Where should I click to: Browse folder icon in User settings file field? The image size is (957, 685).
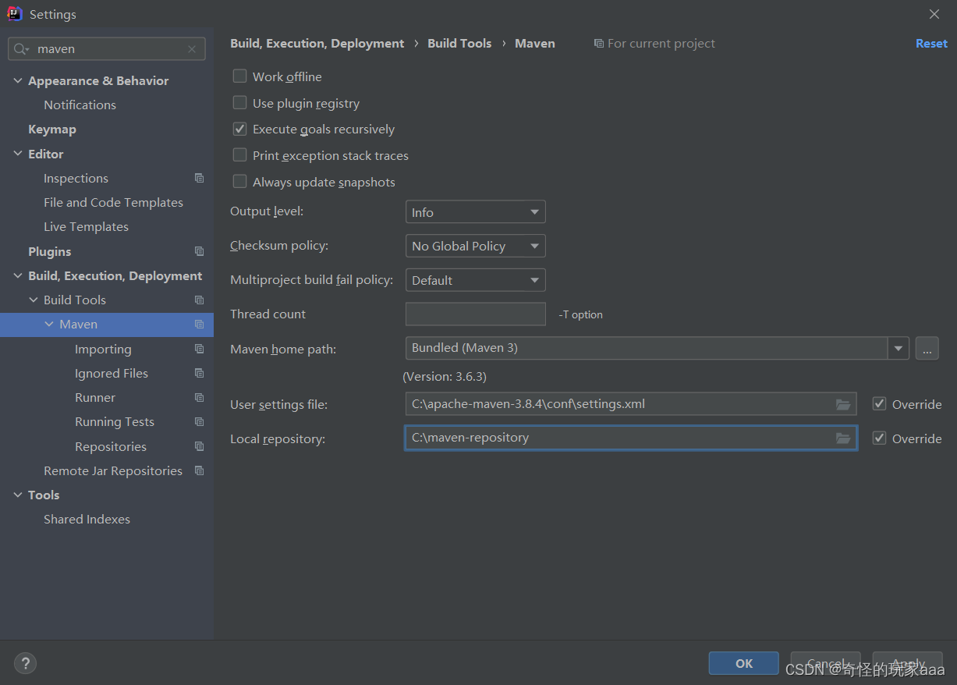843,404
